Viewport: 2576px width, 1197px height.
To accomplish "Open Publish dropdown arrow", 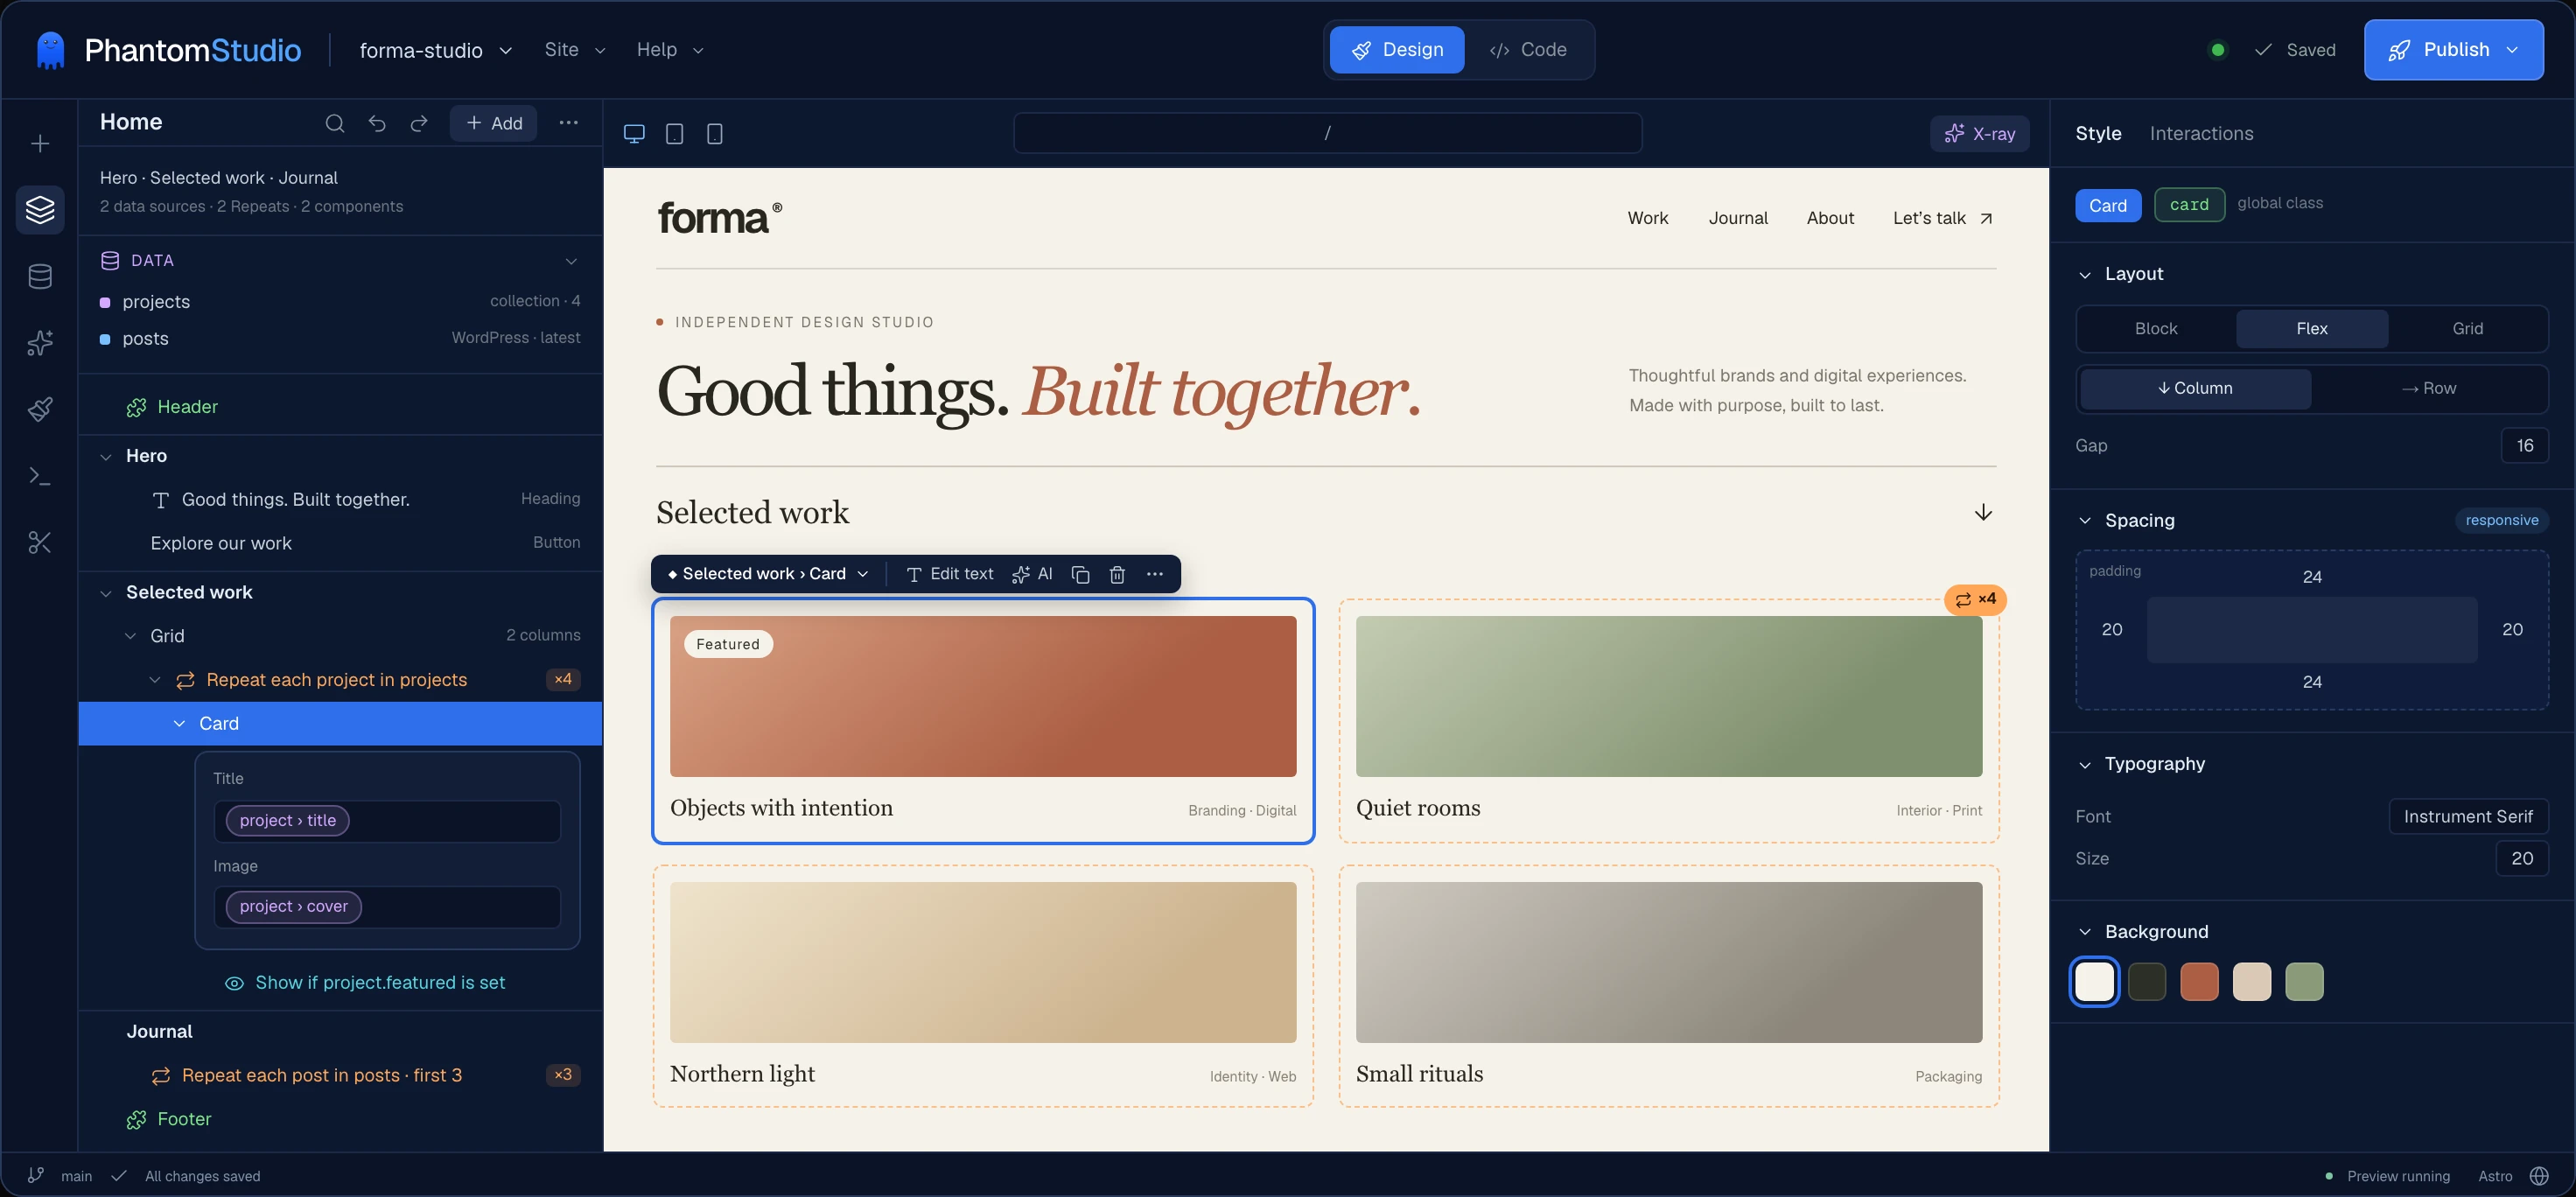I will point(2512,50).
